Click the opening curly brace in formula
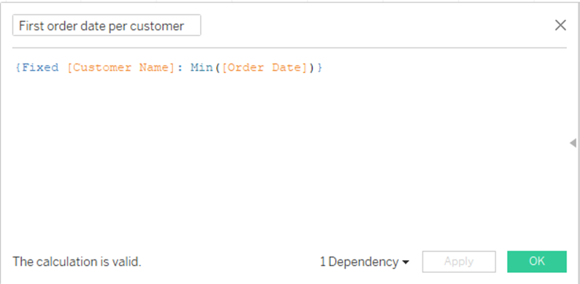Image resolution: width=580 pixels, height=284 pixels. (17, 68)
